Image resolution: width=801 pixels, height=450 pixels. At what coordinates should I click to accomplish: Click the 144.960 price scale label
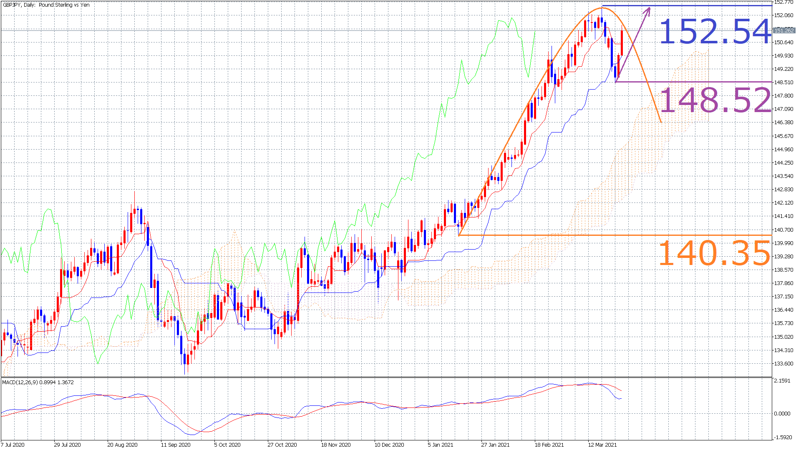(x=783, y=149)
